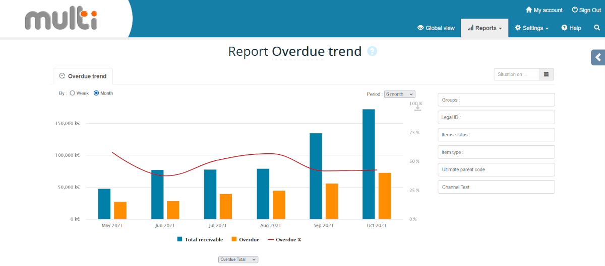Viewport: 605px width, 266px height.
Task: Open the Reports menu
Action: coord(485,28)
